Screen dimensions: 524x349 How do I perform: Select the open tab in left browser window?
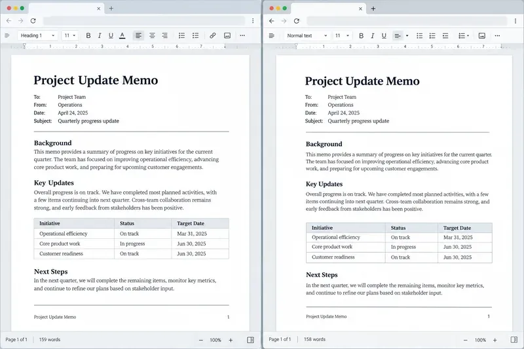click(x=67, y=9)
